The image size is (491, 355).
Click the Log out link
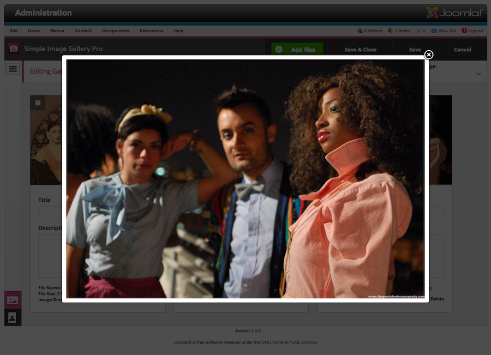(x=472, y=31)
